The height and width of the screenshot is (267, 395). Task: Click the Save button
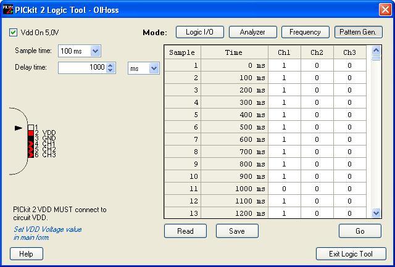pos(237,231)
